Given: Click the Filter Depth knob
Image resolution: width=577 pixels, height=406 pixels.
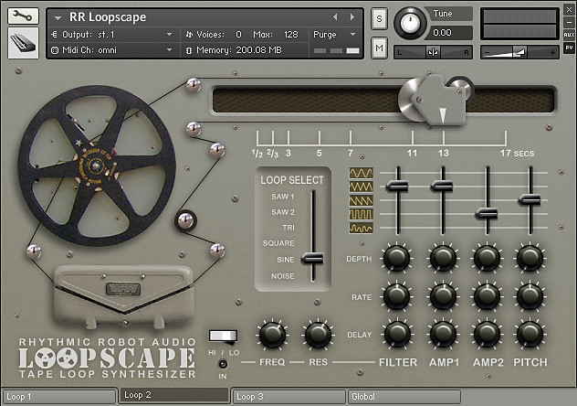Looking at the screenshot, I should (x=397, y=258).
